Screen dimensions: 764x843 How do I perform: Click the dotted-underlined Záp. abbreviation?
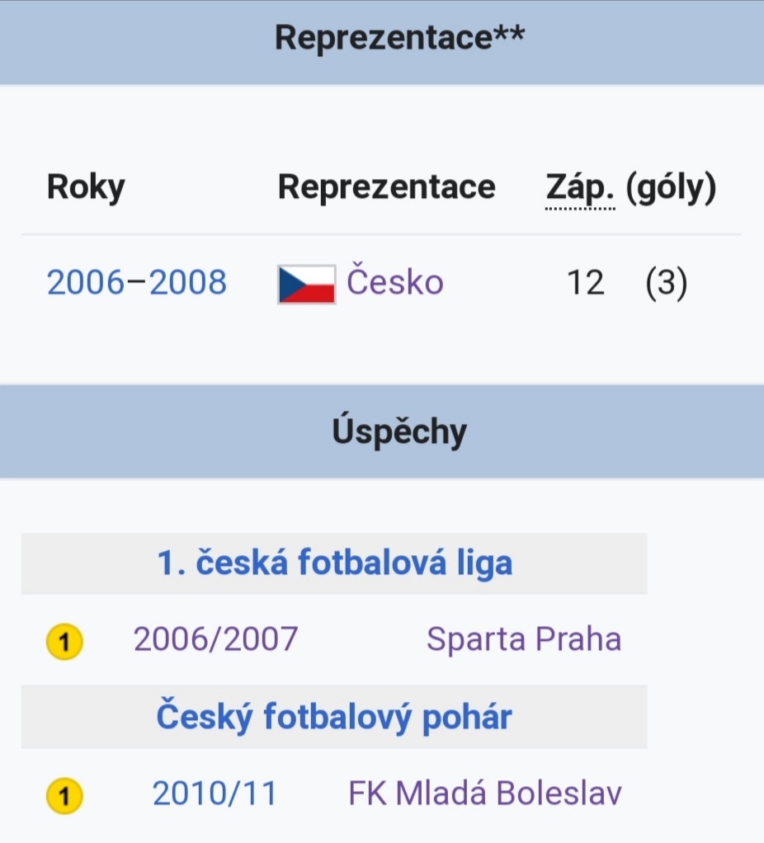coord(579,188)
